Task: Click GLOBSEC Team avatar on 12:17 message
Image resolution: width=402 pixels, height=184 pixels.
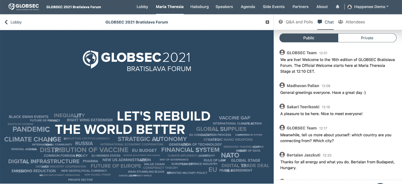Action: pyautogui.click(x=282, y=128)
